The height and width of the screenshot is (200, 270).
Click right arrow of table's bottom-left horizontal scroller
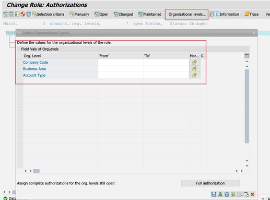click(30, 171)
